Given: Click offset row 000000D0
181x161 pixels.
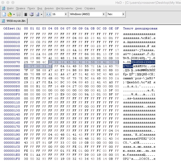Looking at the screenshot, I should (12, 86).
